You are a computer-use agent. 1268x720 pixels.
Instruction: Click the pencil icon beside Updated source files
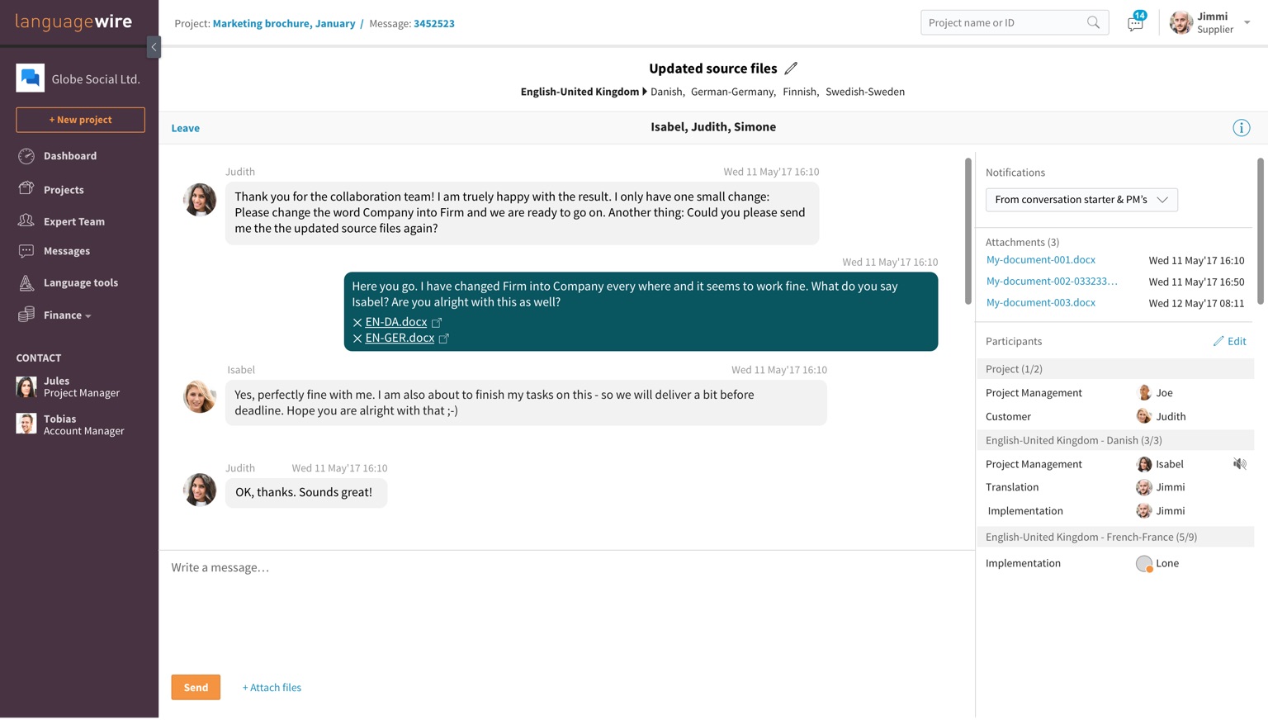[791, 69]
